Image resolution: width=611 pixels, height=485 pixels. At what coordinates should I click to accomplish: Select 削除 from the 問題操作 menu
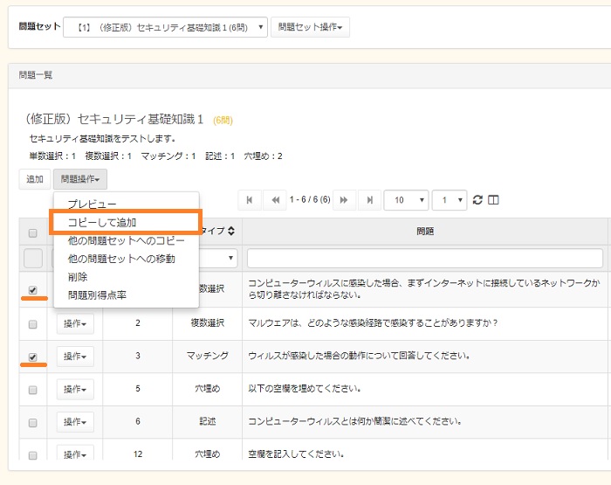click(78, 277)
